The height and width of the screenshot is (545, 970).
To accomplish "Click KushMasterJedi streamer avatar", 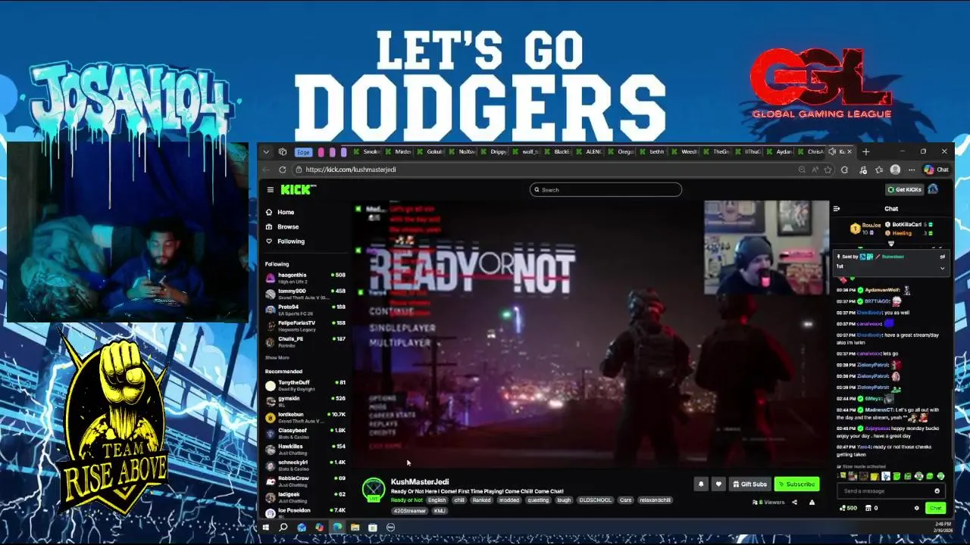I will [x=373, y=490].
